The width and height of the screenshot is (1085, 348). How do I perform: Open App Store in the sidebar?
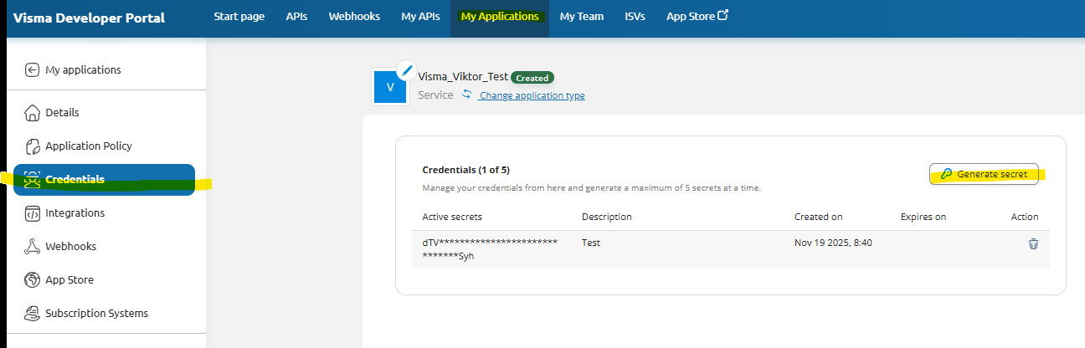(x=69, y=279)
